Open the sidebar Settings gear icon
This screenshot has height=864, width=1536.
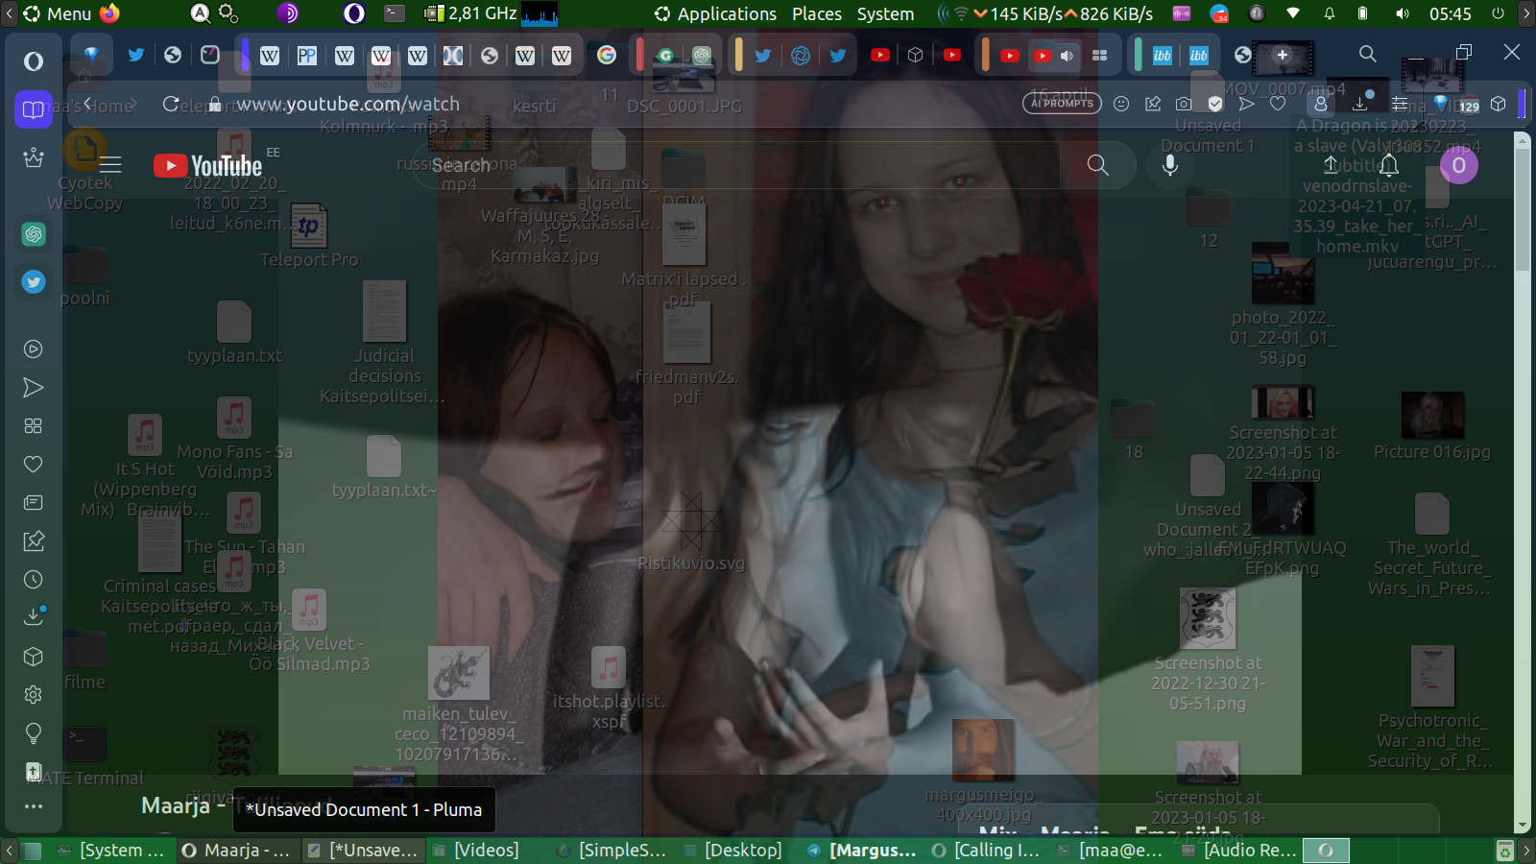(34, 694)
